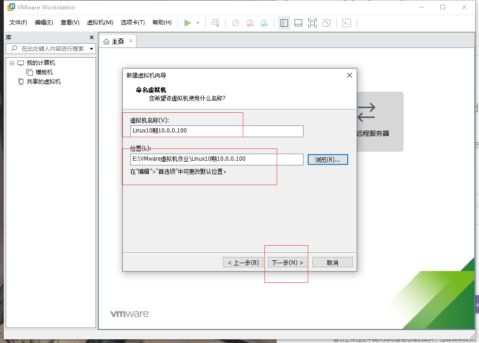479x343 pixels.
Task: Close the 新建虚拟机向导 dialog
Action: 350,75
